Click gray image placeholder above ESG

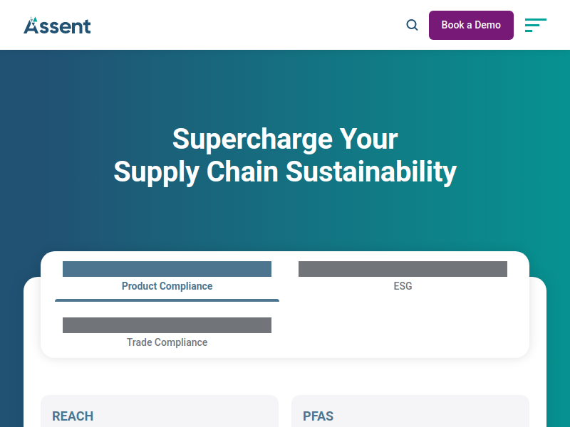point(403,269)
